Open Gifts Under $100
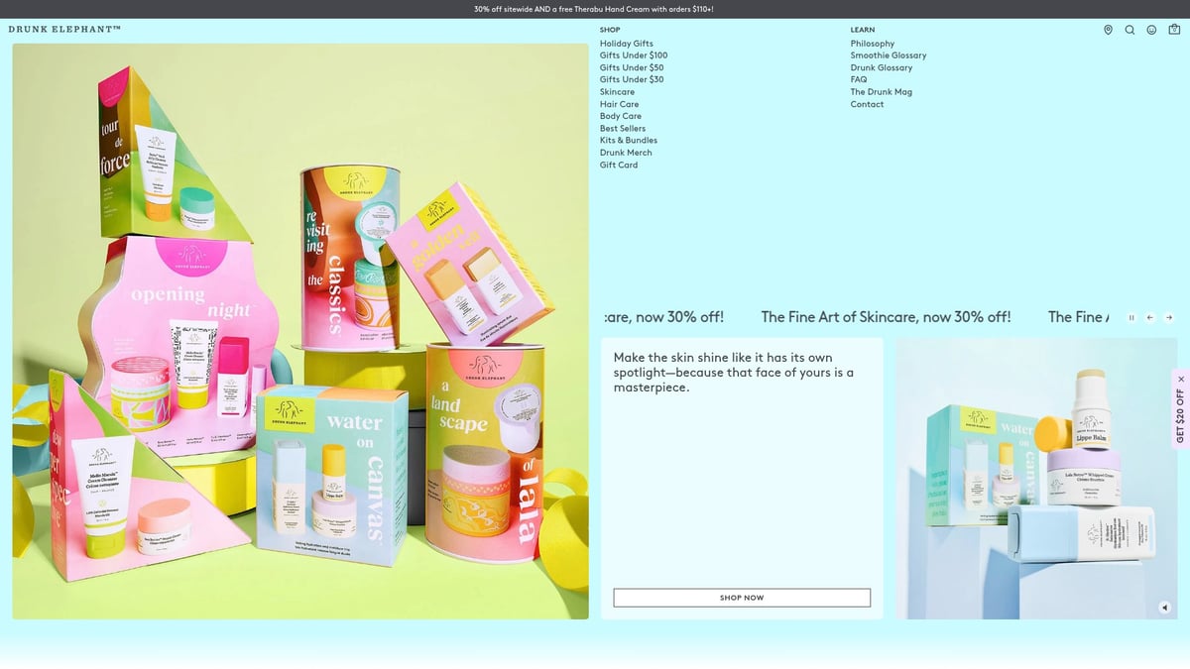This screenshot has height=669, width=1190. point(634,55)
